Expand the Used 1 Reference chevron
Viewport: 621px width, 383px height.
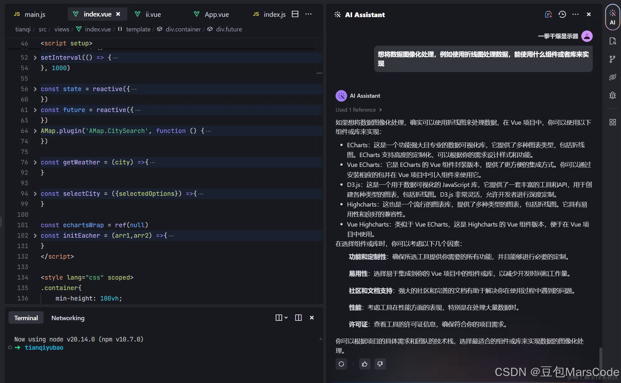(380, 110)
